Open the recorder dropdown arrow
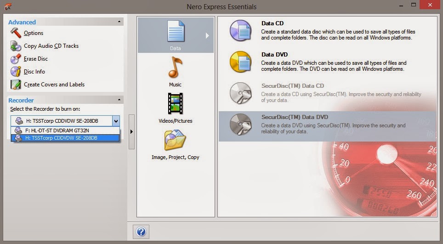The width and height of the screenshot is (443, 244). [x=116, y=121]
